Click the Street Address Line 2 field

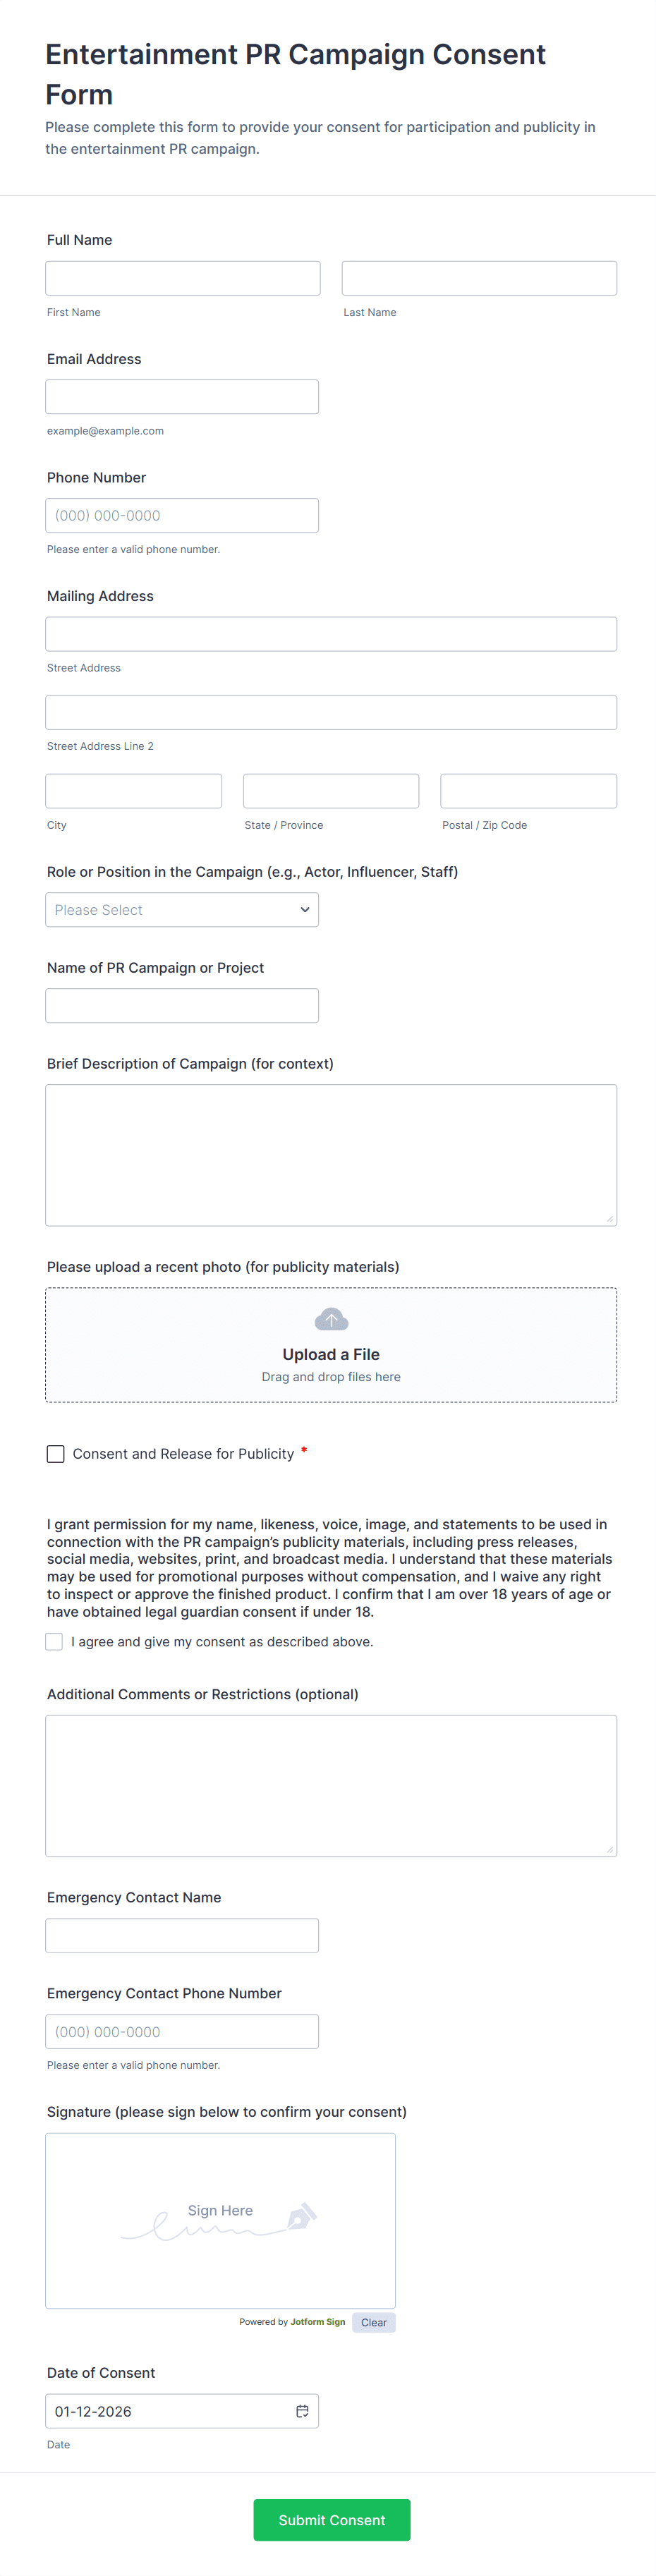click(x=331, y=713)
